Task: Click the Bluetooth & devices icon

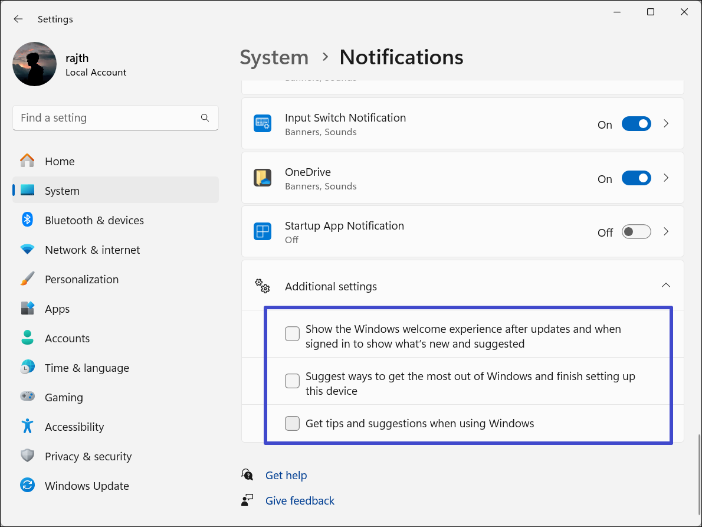Action: [27, 220]
